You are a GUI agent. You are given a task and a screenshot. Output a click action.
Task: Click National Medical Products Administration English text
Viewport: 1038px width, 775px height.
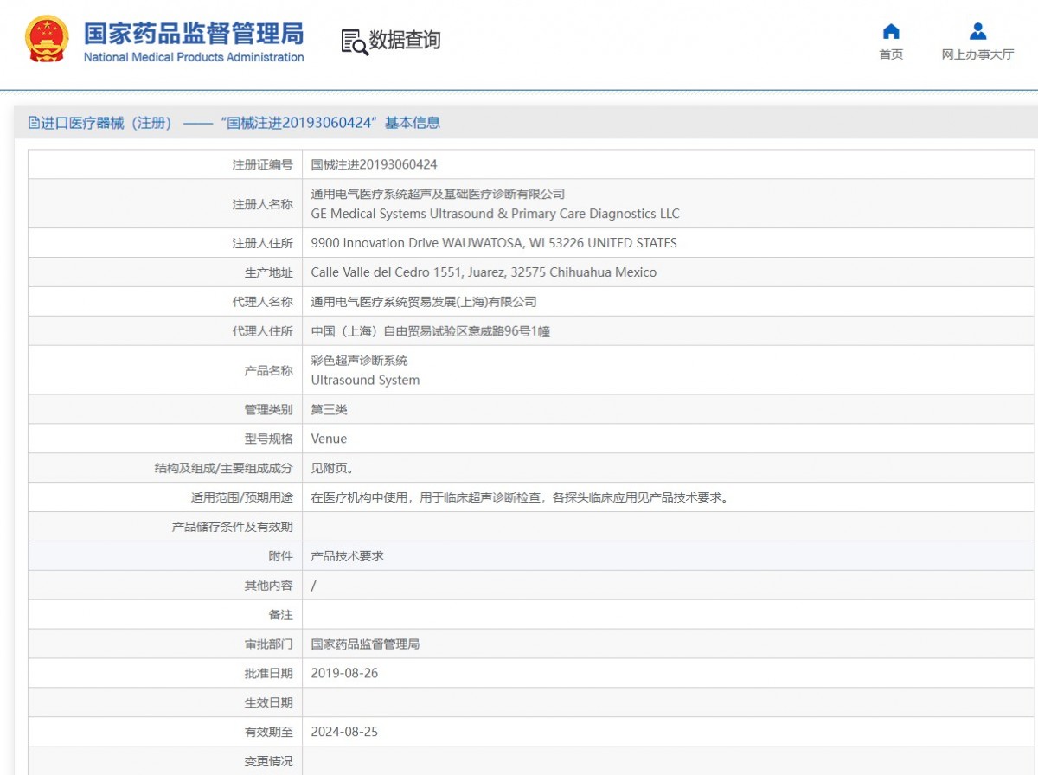[194, 57]
